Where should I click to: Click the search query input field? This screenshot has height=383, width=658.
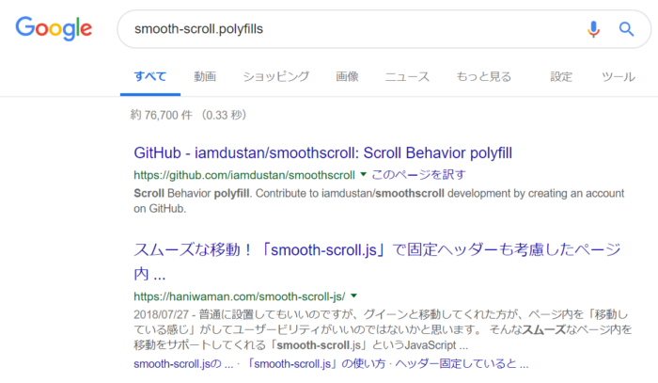348,29
